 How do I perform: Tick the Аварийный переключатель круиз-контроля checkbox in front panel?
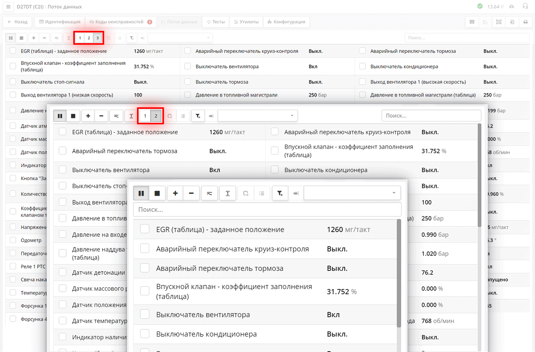tap(145, 249)
